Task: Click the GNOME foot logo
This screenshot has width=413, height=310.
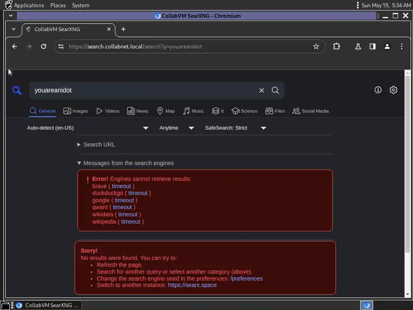Action: click(x=8, y=5)
